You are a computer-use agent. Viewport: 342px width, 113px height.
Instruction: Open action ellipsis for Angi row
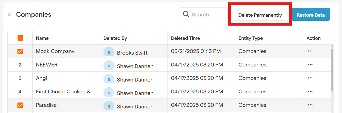(x=310, y=78)
